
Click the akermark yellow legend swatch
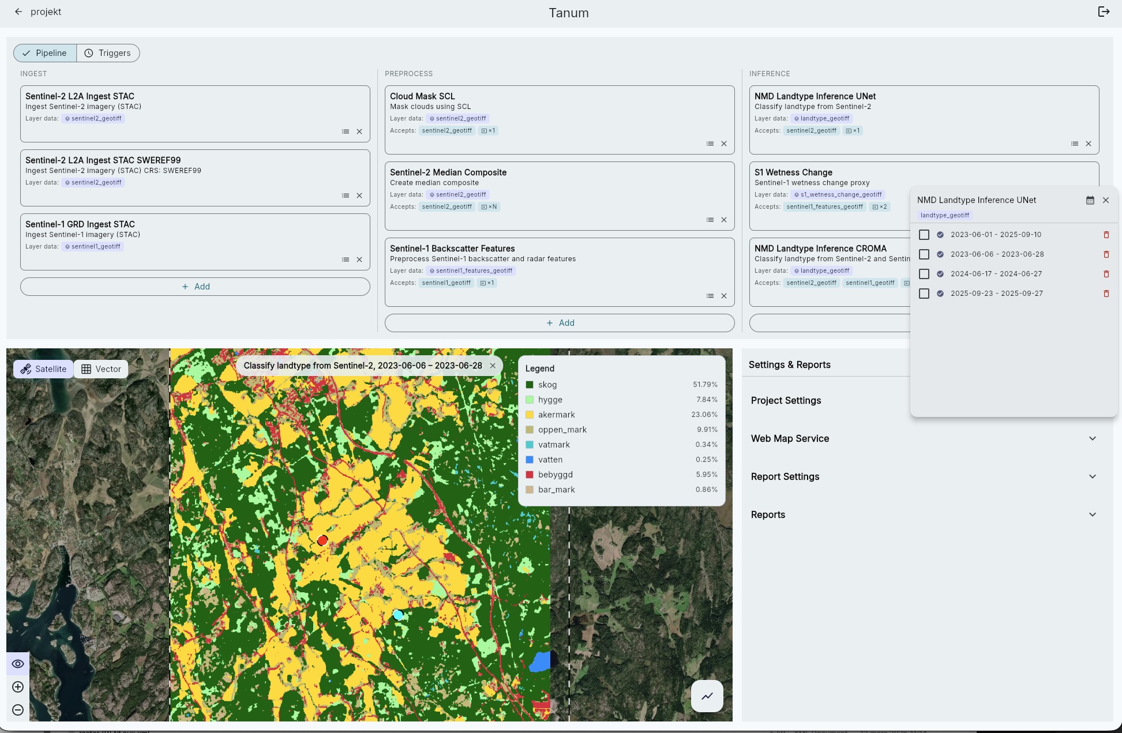click(x=530, y=415)
